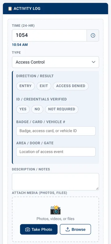Select the ENTRY direction chip
111x244 pixels.
click(26, 86)
